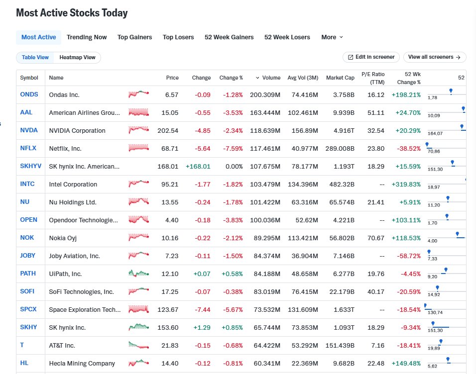Viewport: 476px width, 374px height.
Task: Open 52 Week Gainers tab
Action: pos(229,37)
